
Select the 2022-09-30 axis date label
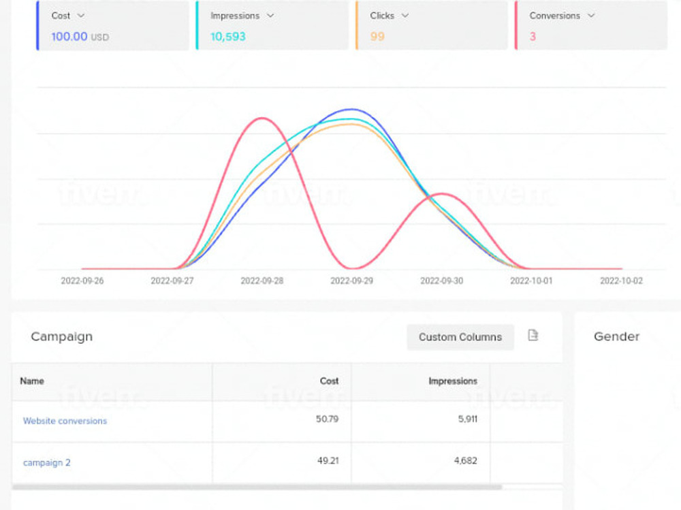coord(441,281)
